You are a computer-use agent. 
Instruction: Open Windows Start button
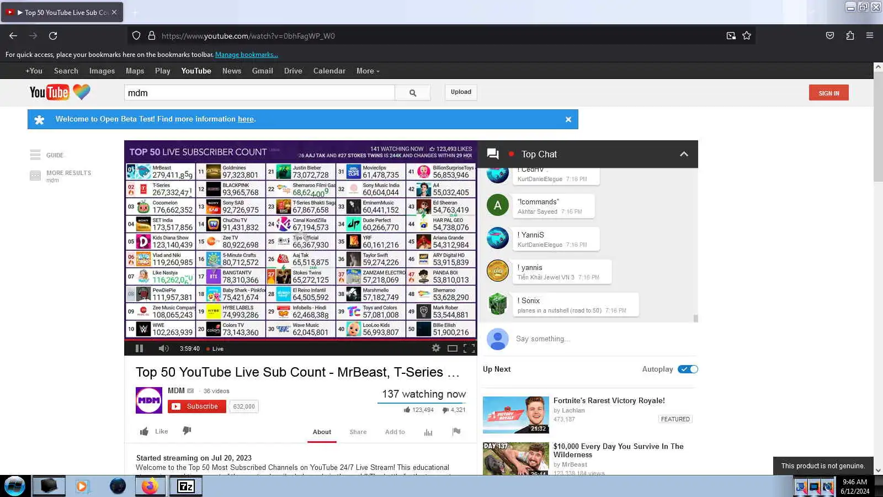(15, 486)
